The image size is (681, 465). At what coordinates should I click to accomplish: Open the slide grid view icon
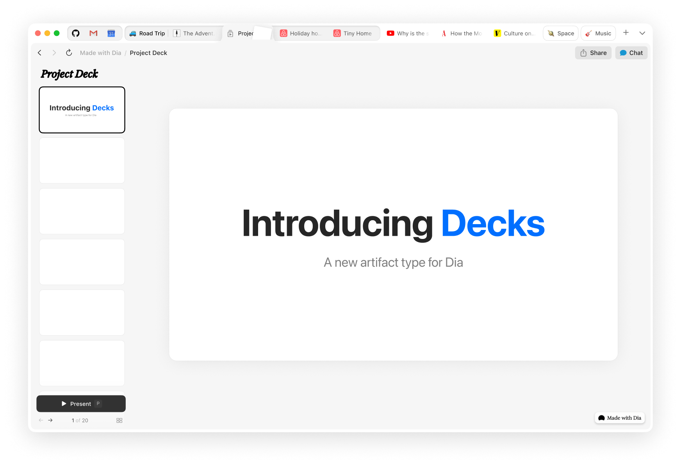[119, 420]
